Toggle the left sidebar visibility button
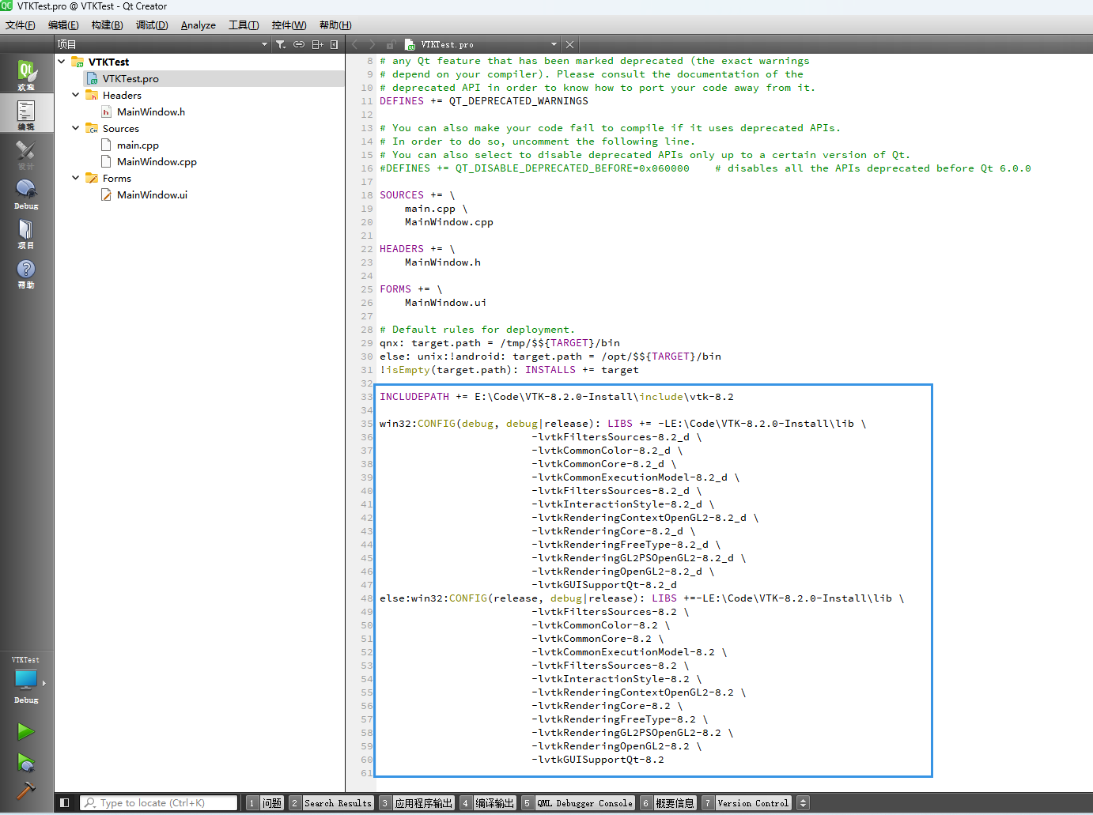Screen dimensions: 1093x815 (65, 803)
